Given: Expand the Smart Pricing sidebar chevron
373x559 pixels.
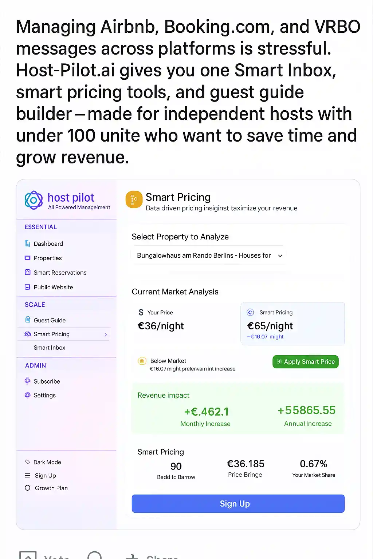Looking at the screenshot, I should (x=106, y=334).
